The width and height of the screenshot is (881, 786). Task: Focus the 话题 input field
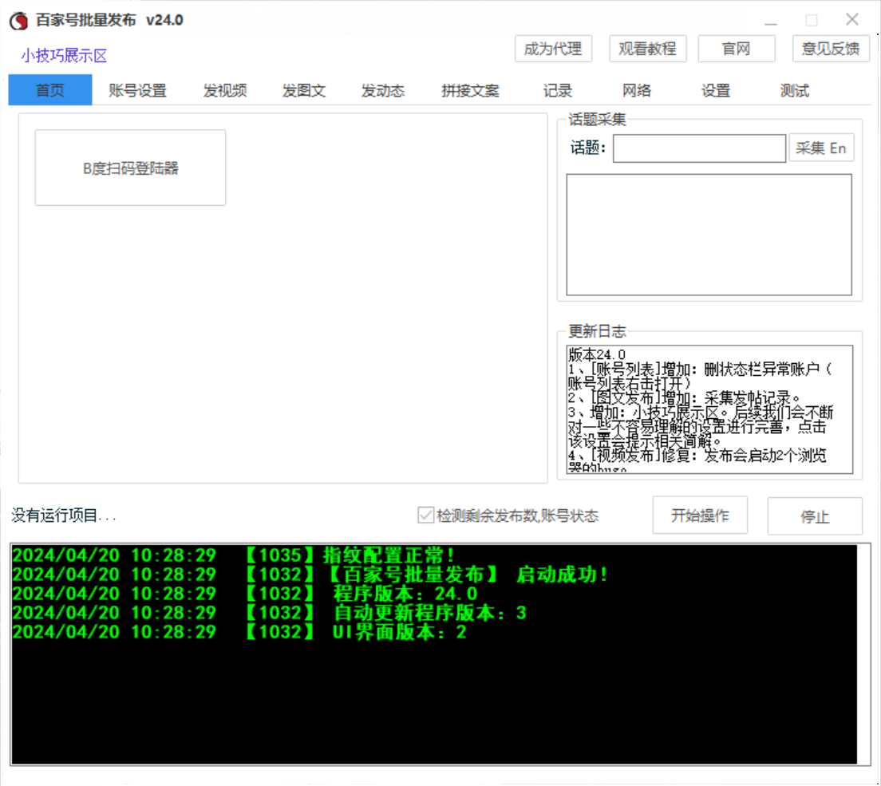[x=699, y=148]
